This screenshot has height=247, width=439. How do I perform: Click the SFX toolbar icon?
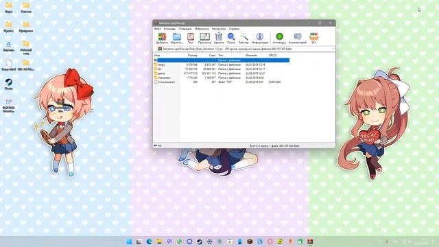(314, 38)
